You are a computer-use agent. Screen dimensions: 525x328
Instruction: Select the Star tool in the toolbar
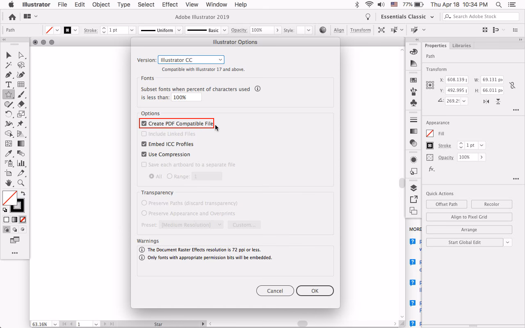8,94
